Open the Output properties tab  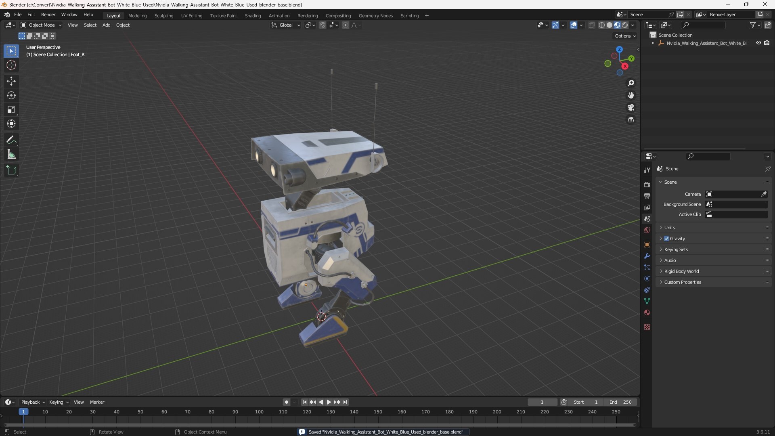tap(647, 196)
